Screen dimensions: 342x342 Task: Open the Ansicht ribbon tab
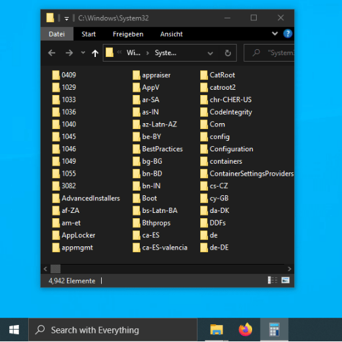[x=171, y=34]
